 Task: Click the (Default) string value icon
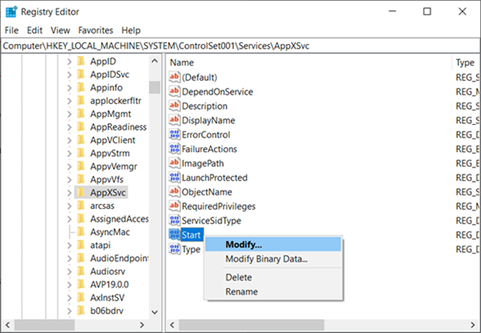(x=174, y=77)
